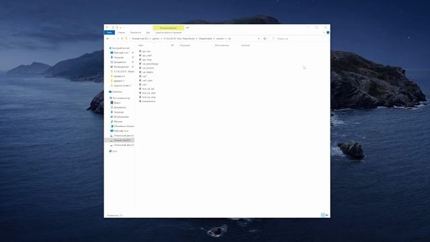Image resolution: width=430 pixels, height=242 pixels.
Task: Click the Музыка note icon in sidebar
Action: click(x=112, y=121)
